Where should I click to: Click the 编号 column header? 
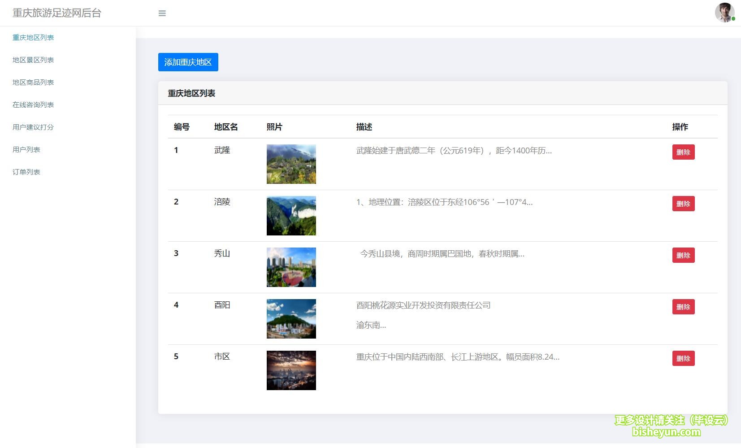(x=182, y=127)
